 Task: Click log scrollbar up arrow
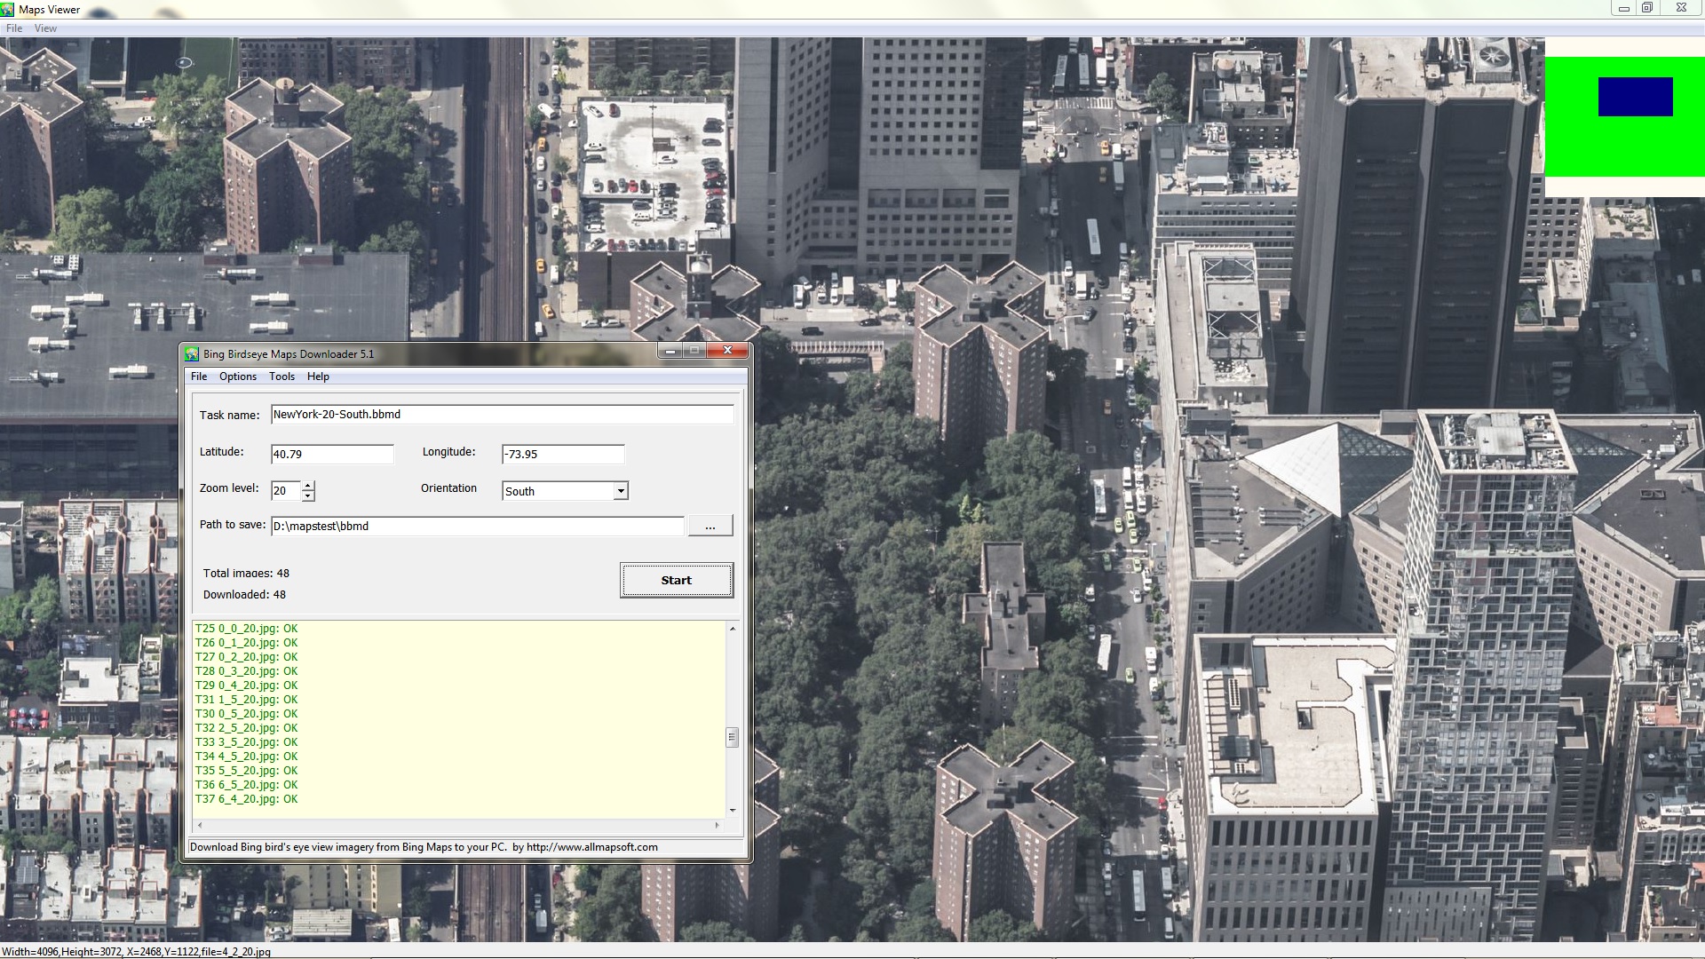coord(733,629)
